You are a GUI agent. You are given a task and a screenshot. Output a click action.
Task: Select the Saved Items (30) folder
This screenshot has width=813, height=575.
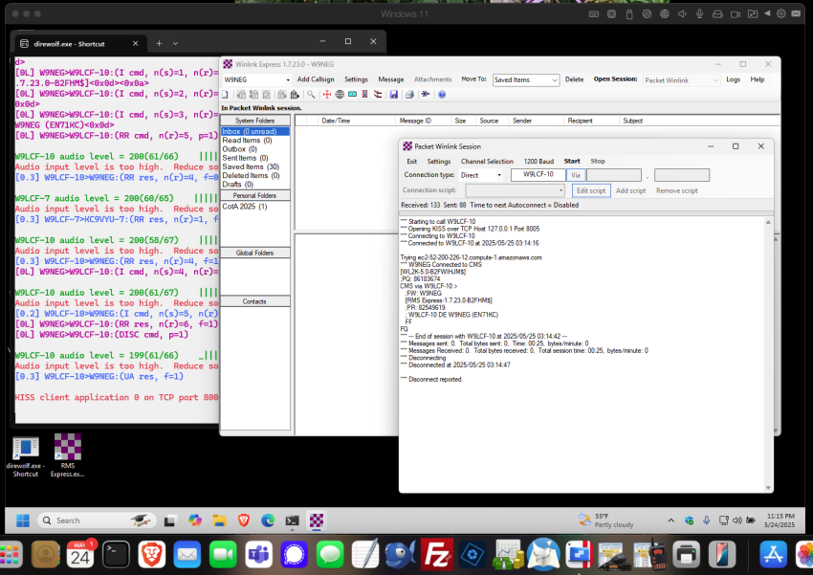(x=251, y=167)
